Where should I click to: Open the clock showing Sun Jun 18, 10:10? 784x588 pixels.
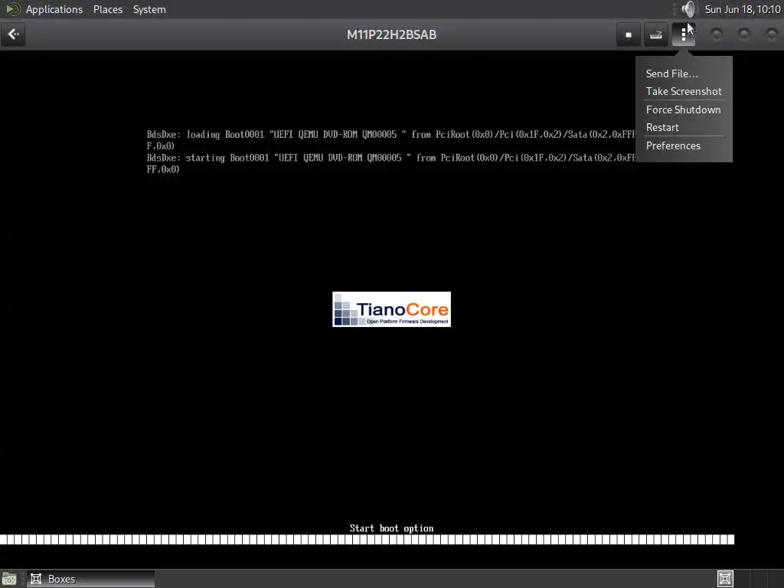[743, 9]
